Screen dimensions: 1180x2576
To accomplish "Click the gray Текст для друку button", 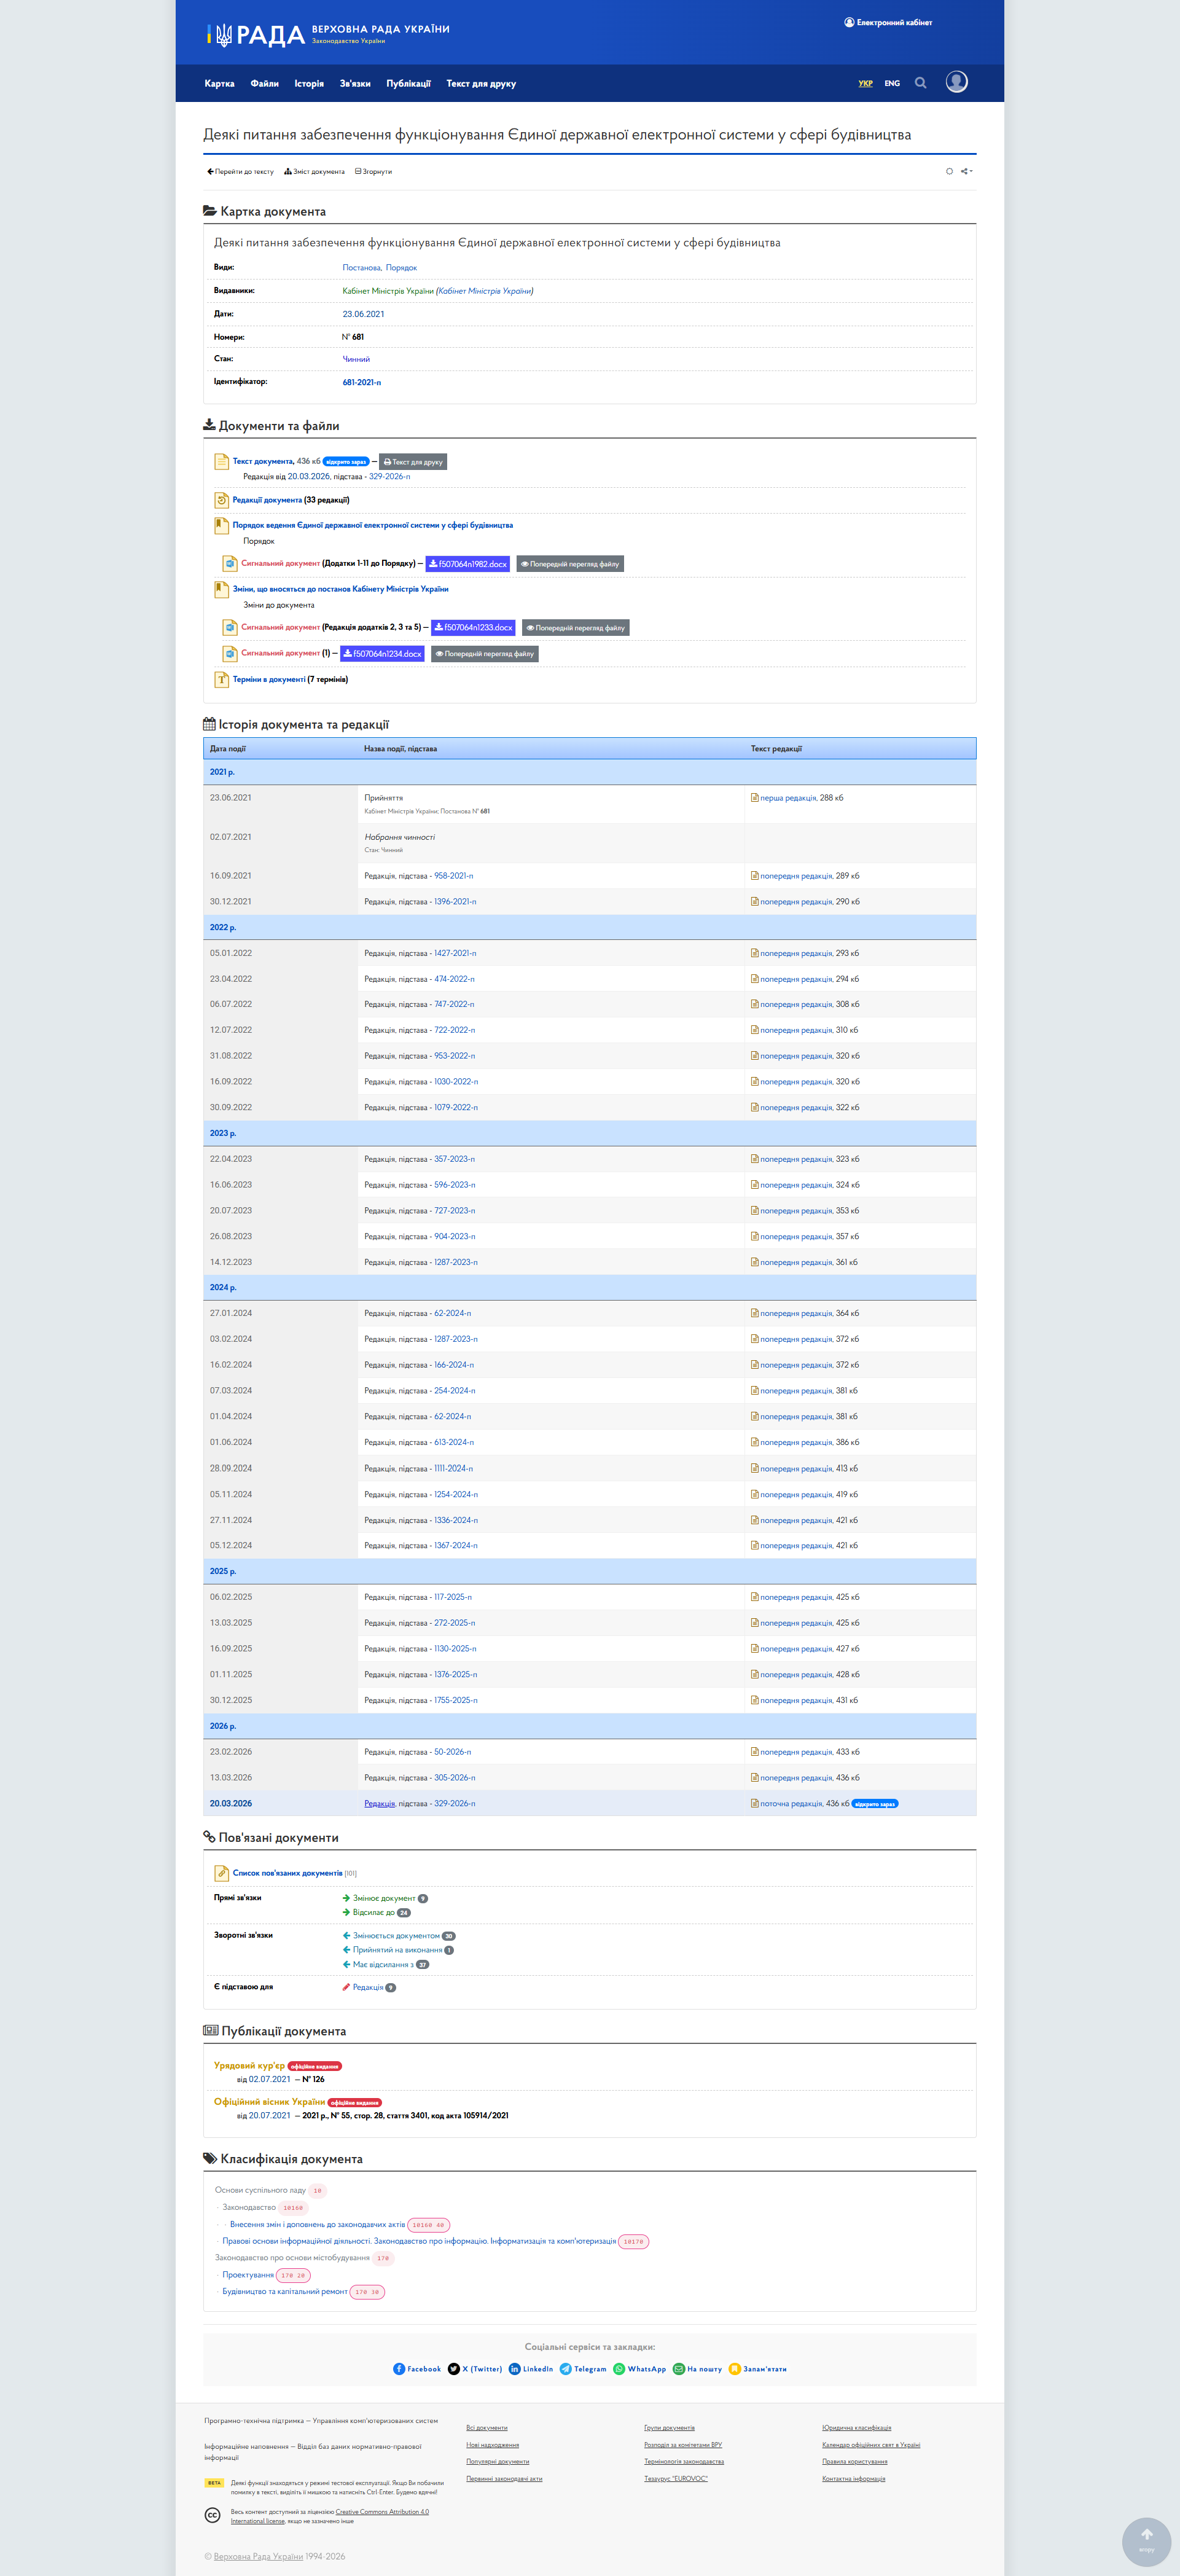I will click(413, 462).
